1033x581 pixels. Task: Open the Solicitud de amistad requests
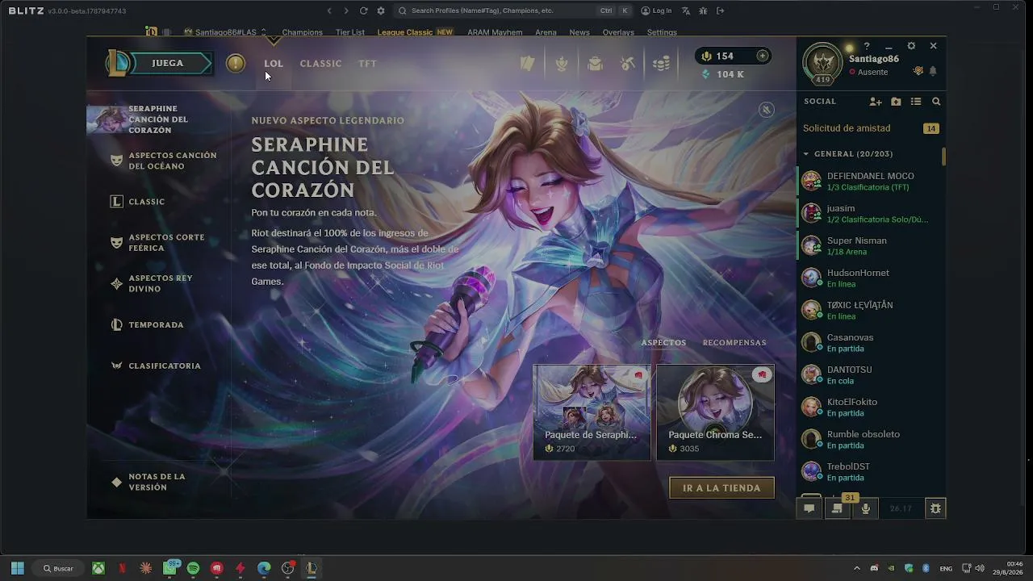(x=871, y=128)
